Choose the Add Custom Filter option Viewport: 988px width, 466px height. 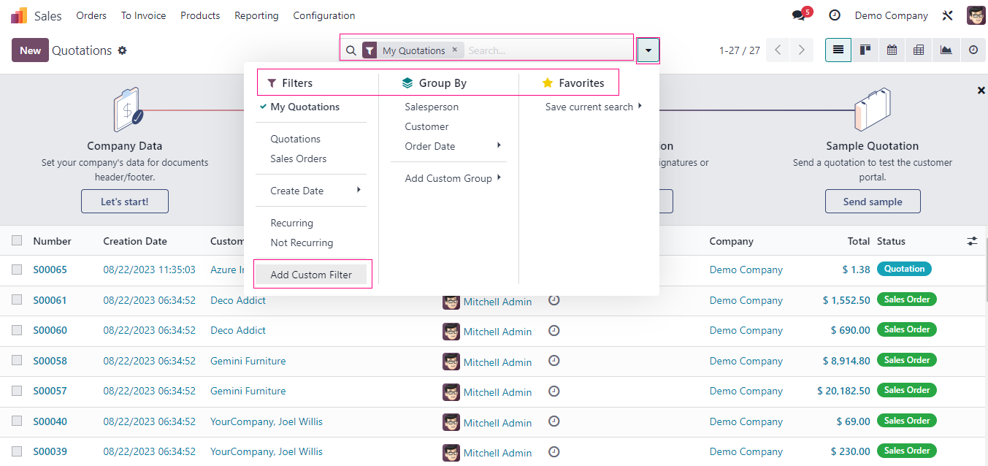[x=311, y=275]
